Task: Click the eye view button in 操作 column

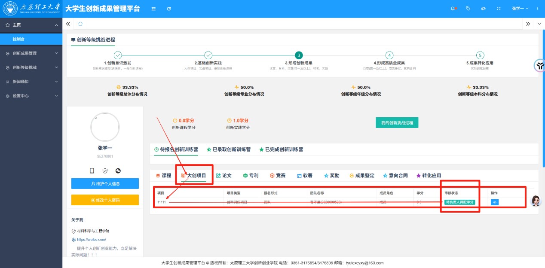Action: [495, 202]
